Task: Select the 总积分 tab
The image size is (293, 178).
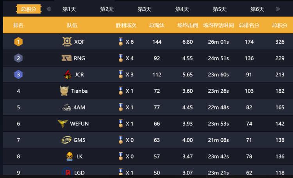Action: [29, 9]
